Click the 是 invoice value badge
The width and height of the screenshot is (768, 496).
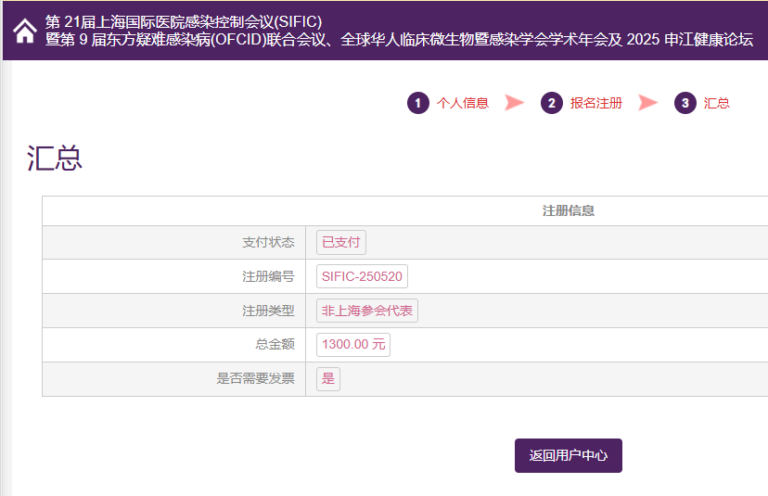[328, 378]
